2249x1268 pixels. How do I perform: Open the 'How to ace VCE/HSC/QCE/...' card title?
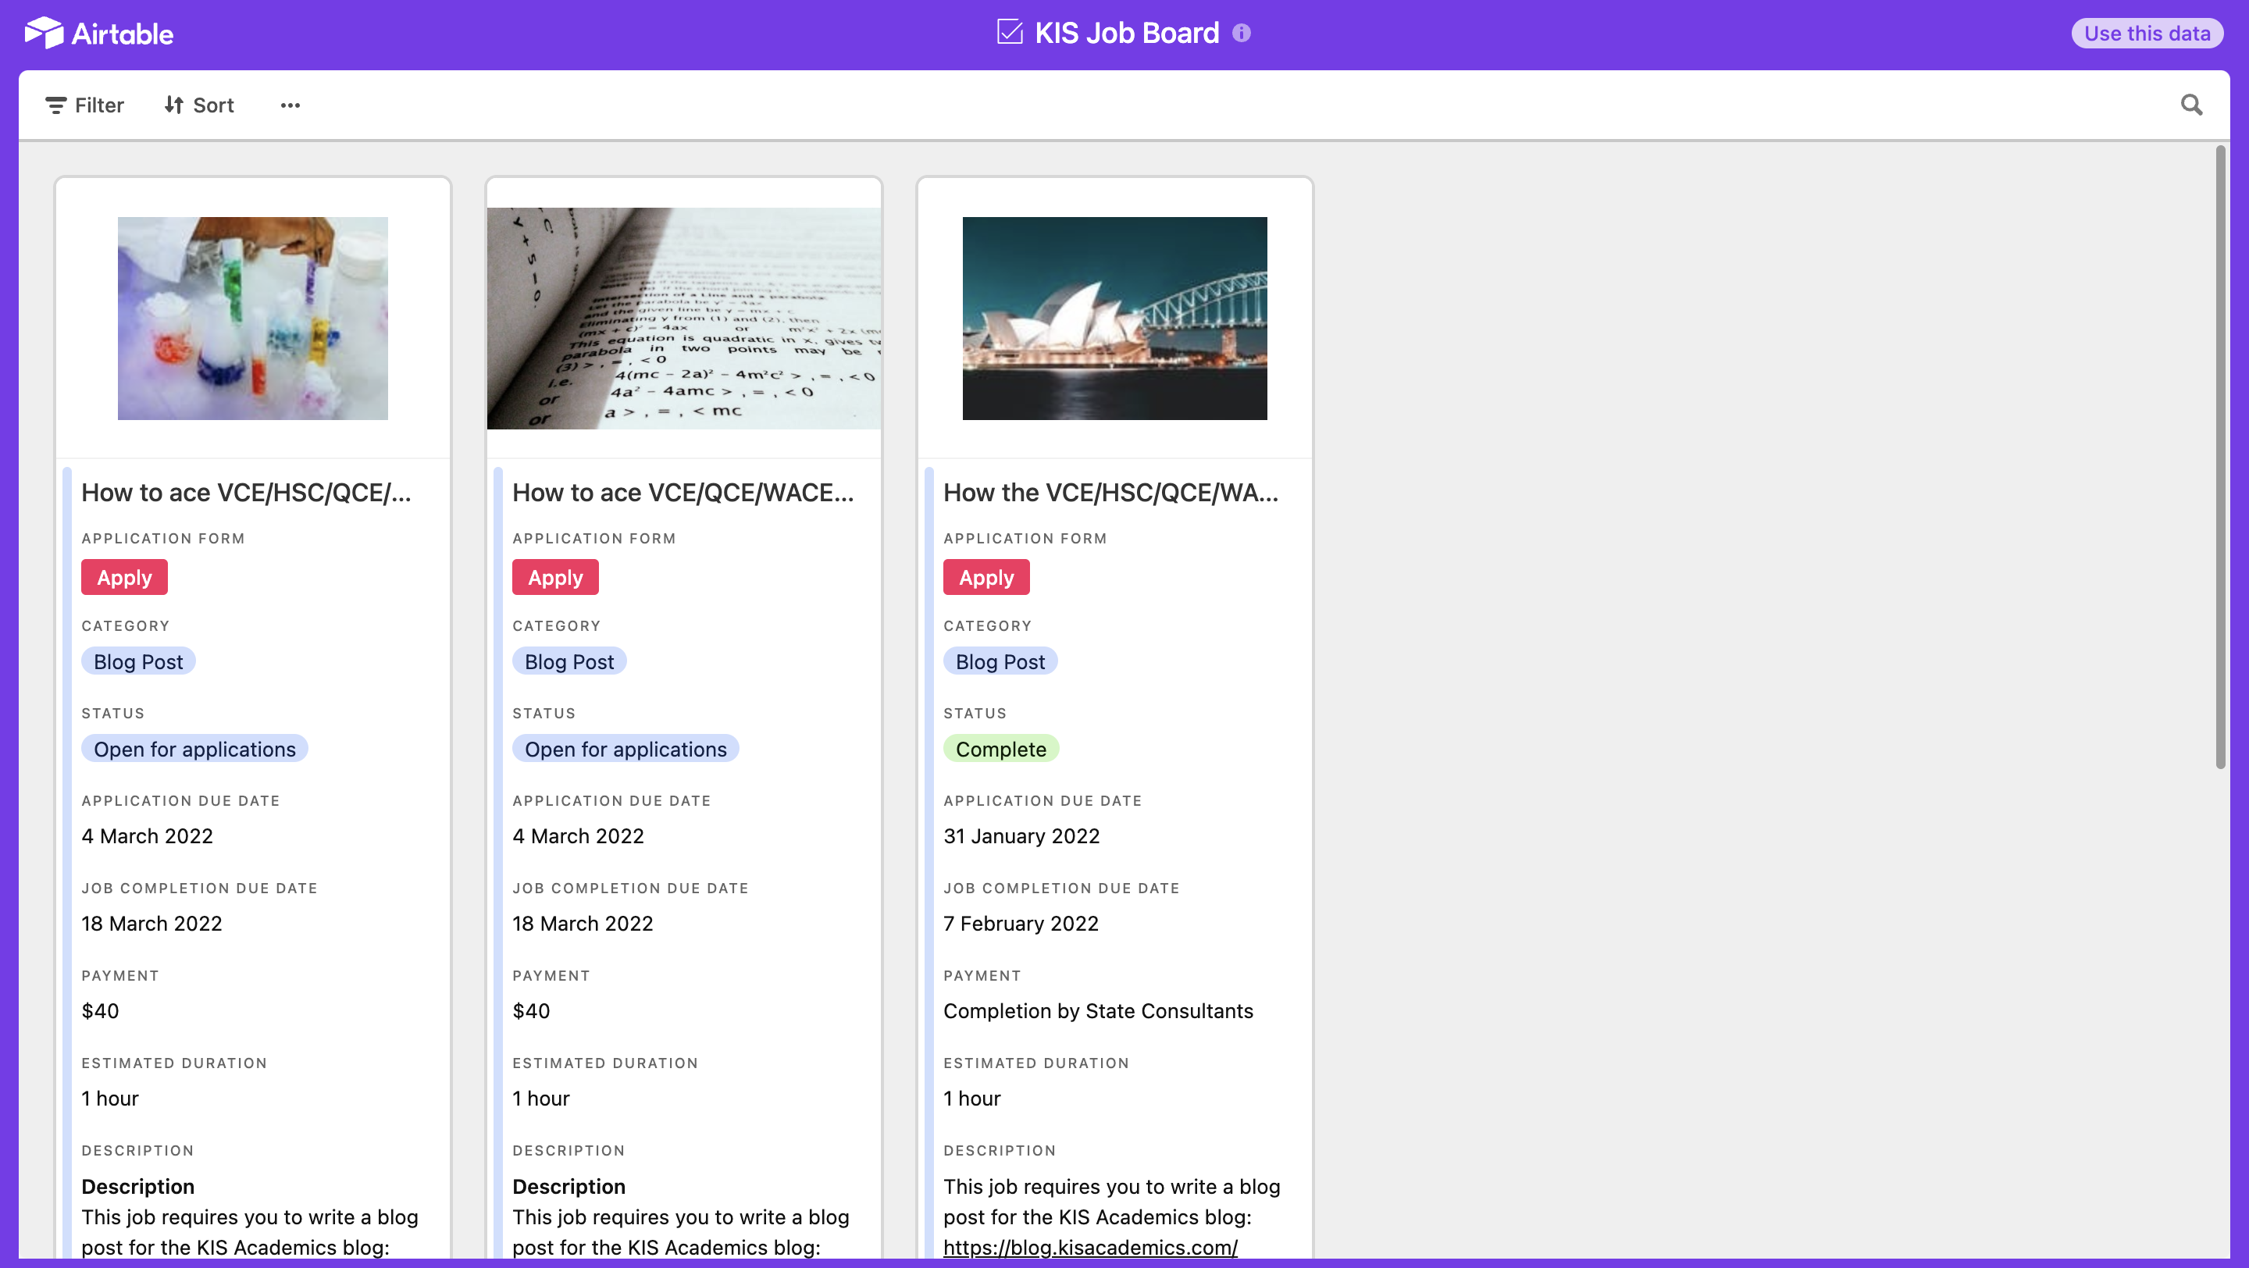pos(246,492)
